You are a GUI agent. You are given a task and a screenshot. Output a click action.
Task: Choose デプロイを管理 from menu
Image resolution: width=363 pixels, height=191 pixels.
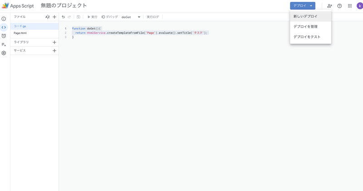[x=310, y=27]
